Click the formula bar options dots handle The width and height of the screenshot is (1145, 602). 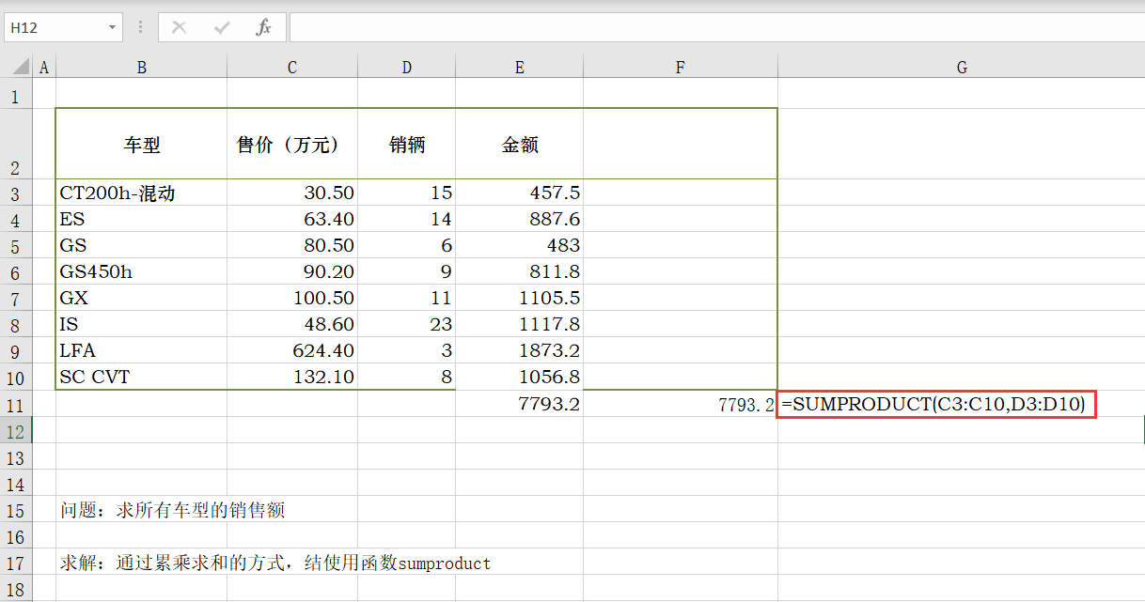click(x=141, y=27)
